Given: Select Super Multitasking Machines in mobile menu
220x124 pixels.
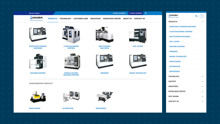Looking at the screenshot, I should [183, 27].
